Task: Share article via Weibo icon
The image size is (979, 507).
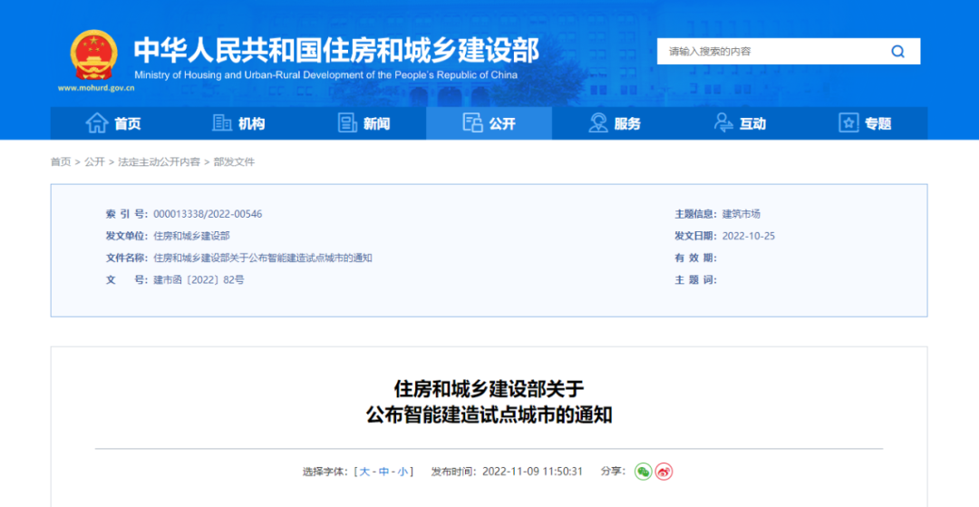Action: click(x=664, y=472)
